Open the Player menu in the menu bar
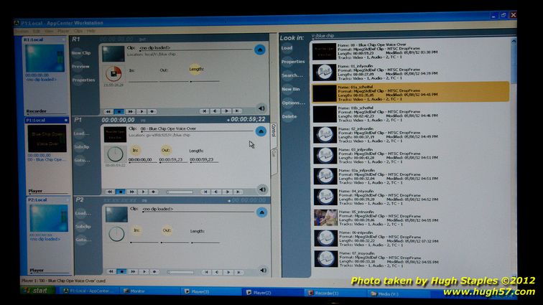Viewport: 543px width, 305px height. (62, 31)
